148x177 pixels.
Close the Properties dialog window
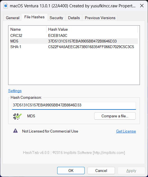pyautogui.click(x=142, y=6)
